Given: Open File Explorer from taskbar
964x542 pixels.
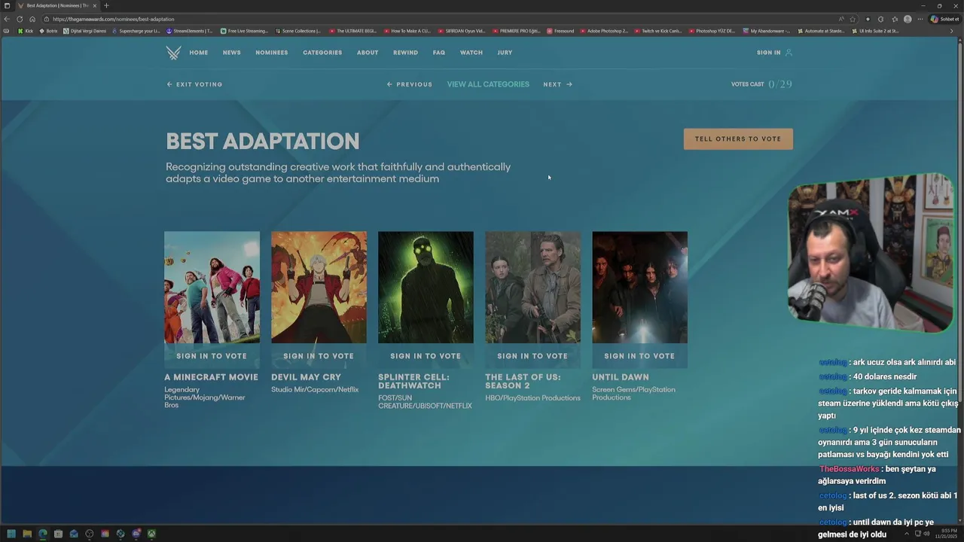Looking at the screenshot, I should (27, 534).
